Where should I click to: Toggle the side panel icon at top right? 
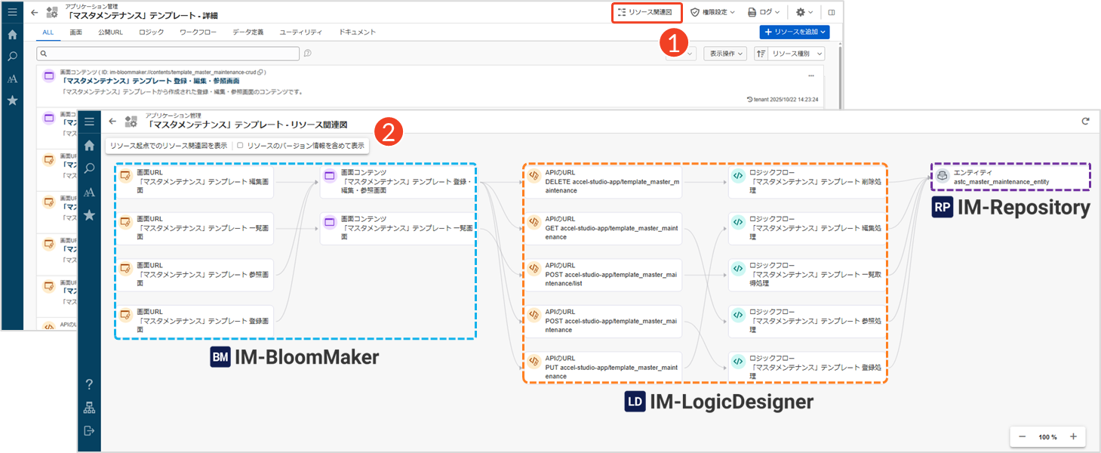click(832, 12)
